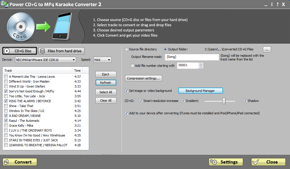Check 'Shine - Take That' track

pos(6,106)
